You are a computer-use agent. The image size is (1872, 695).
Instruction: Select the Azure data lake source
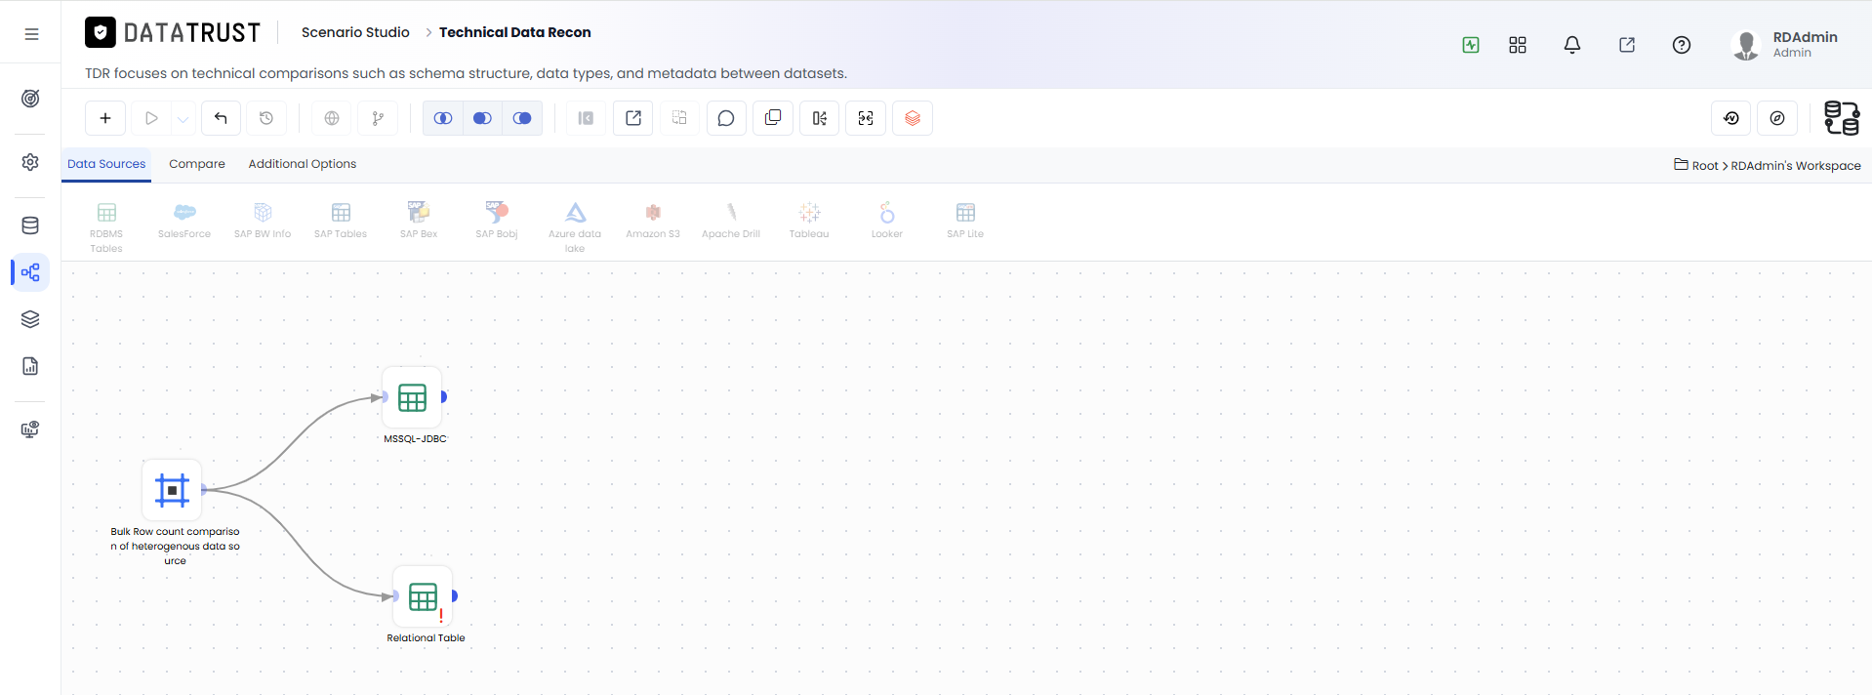pyautogui.click(x=575, y=226)
